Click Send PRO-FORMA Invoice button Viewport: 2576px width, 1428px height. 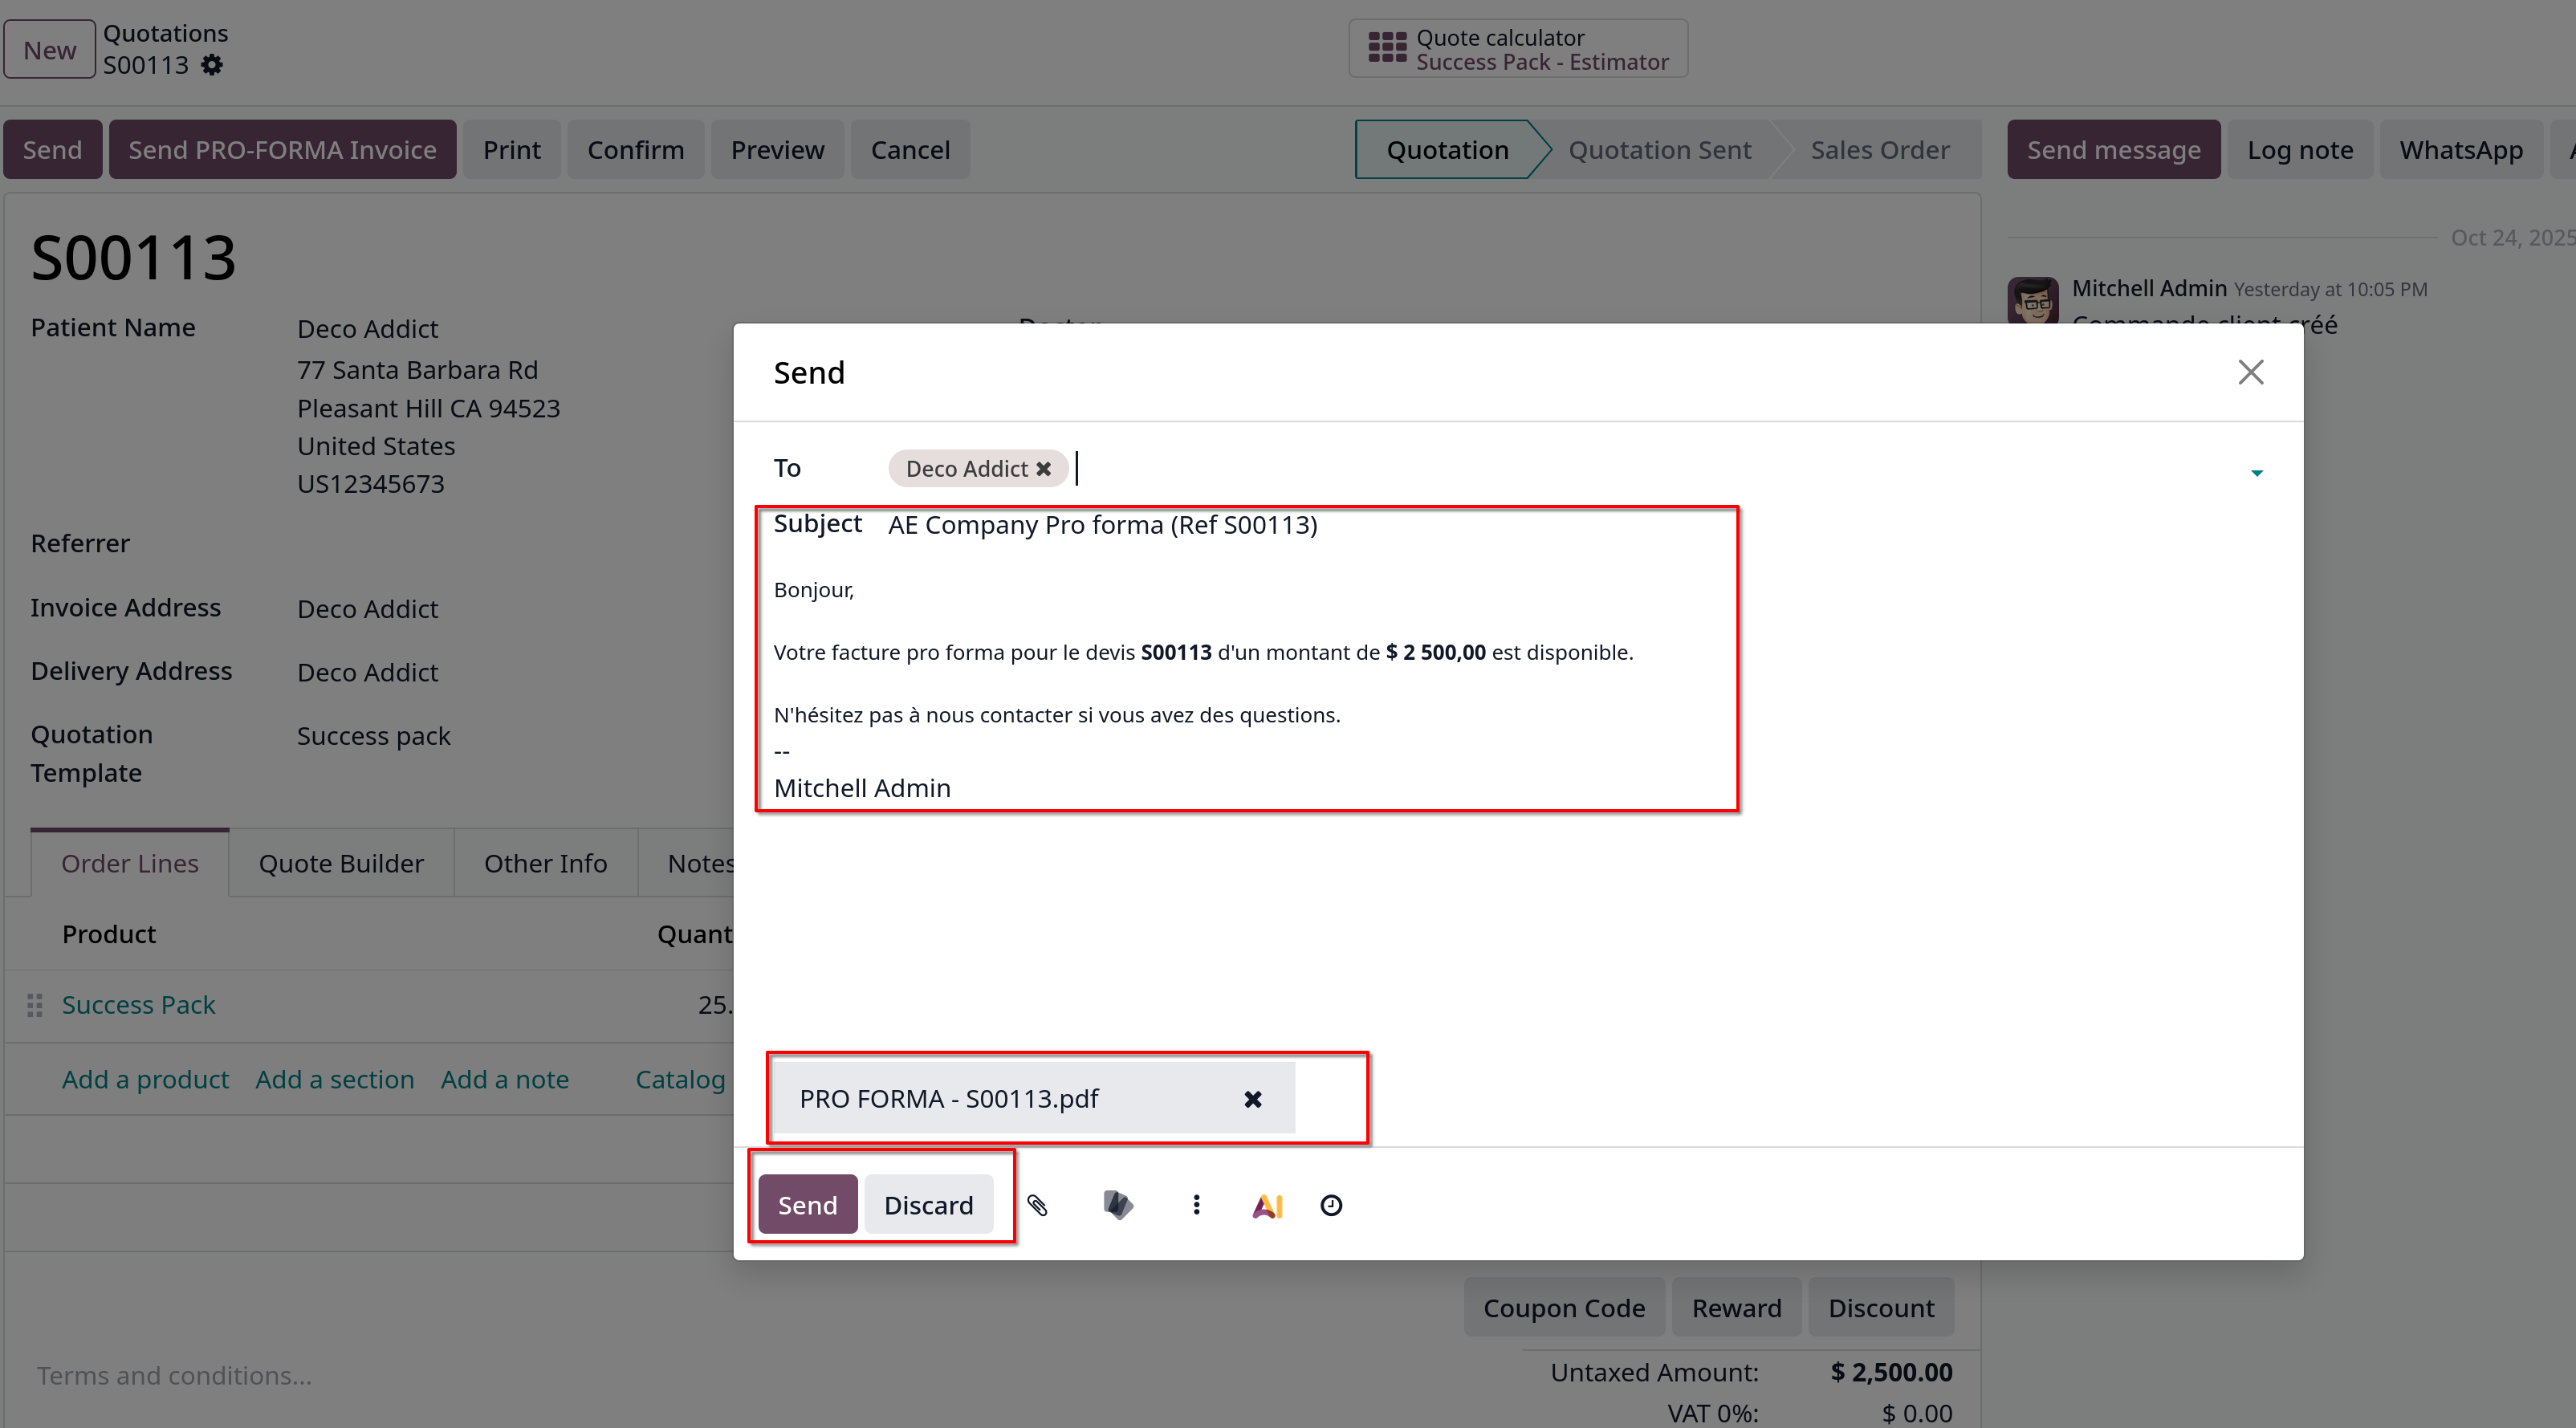point(282,150)
